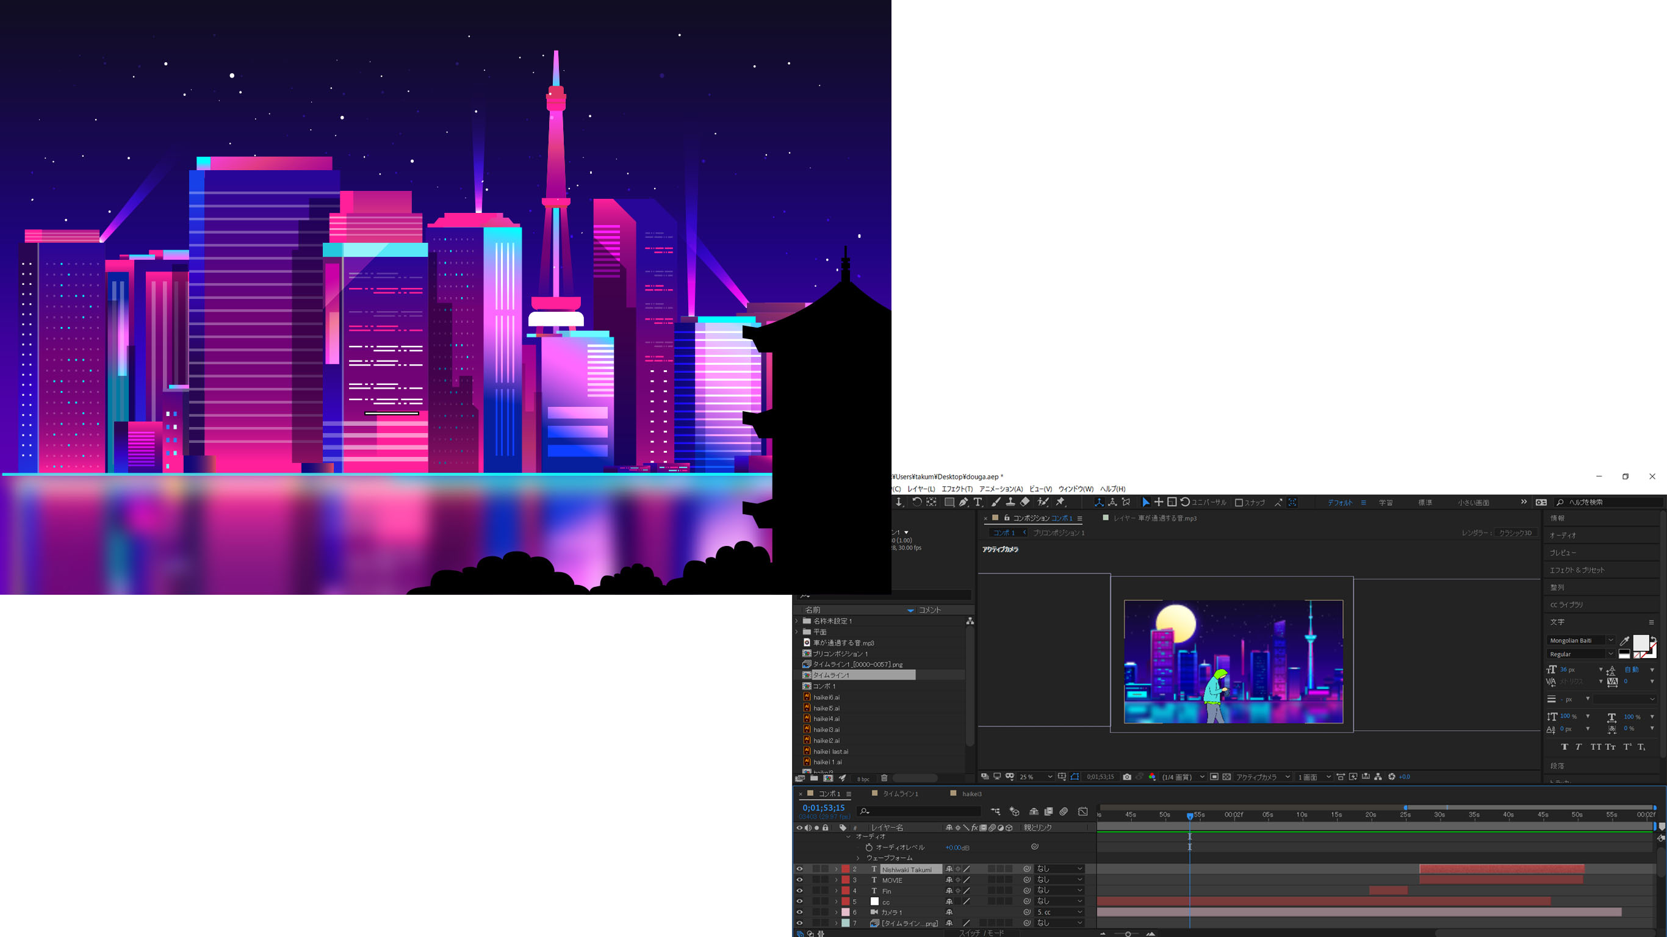This screenshot has width=1667, height=937.
Task: Open the アニメーション(A) menu
Action: click(x=1001, y=489)
